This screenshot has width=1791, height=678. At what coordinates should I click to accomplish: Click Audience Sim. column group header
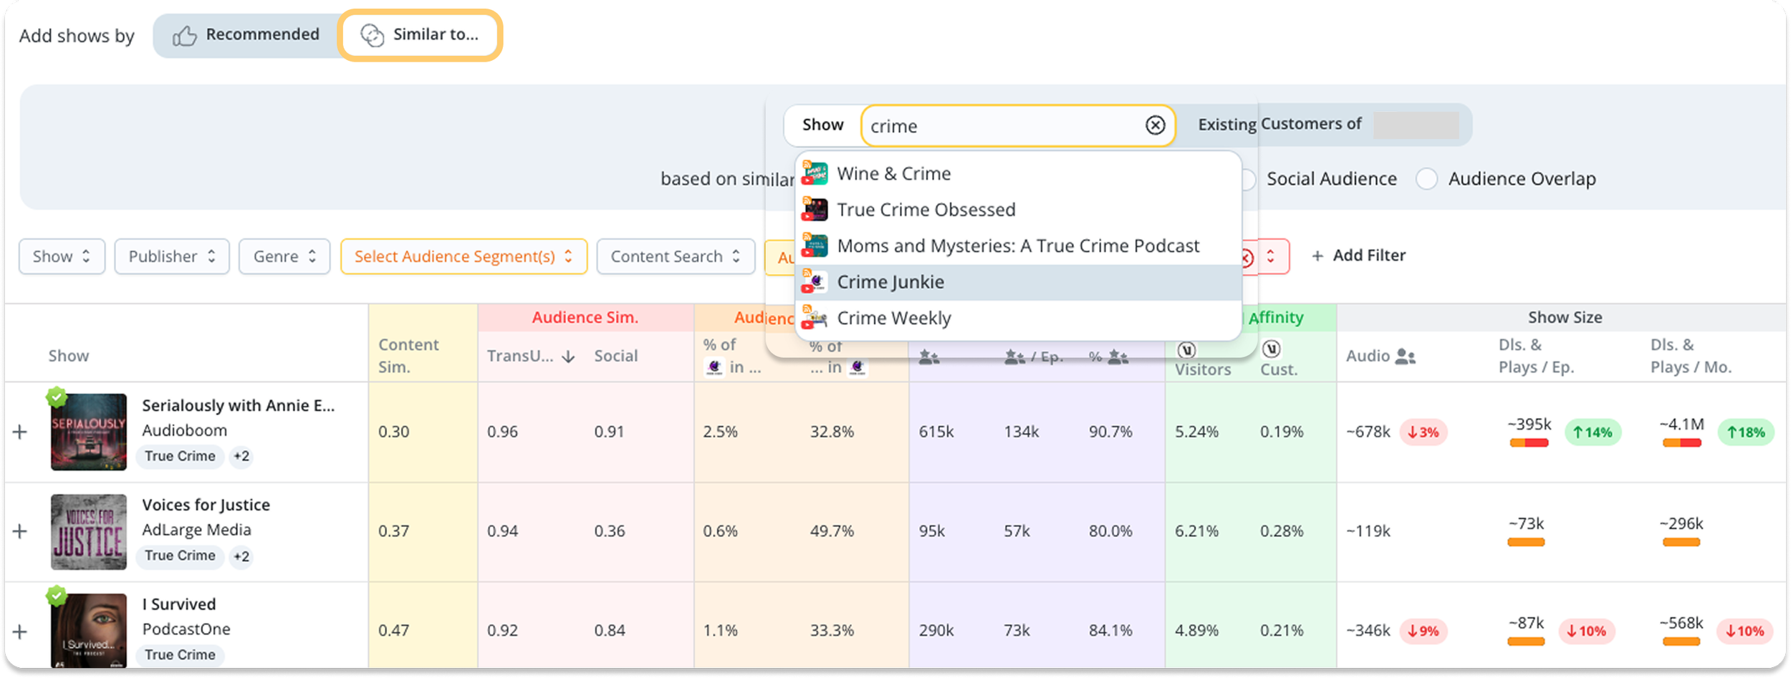point(585,317)
